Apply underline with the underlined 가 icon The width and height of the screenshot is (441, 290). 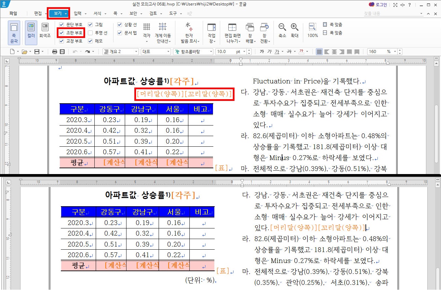point(277,52)
